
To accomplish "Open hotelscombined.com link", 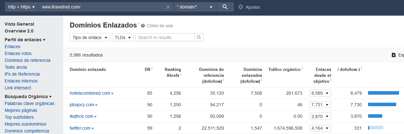I will click(x=90, y=93).
